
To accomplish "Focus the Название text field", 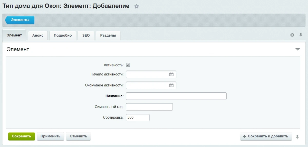I will (176, 96).
